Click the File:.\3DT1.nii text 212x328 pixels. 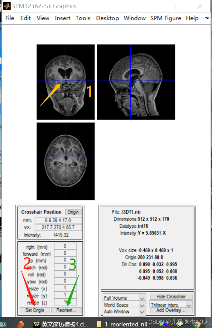[x=126, y=212]
